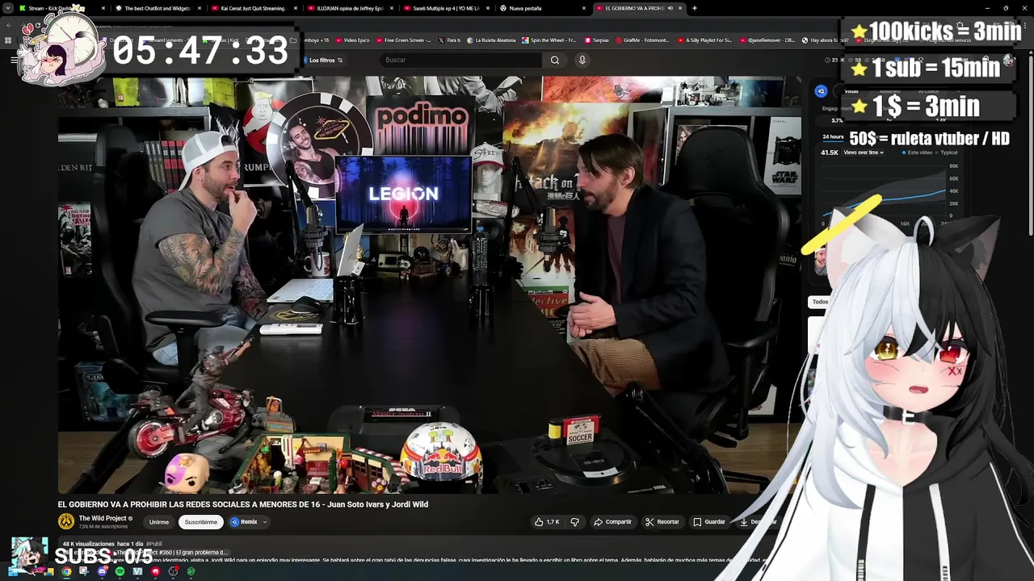Open 'A Silly Playlist For Si...' bookmark

[x=706, y=40]
